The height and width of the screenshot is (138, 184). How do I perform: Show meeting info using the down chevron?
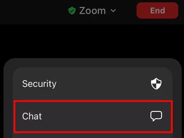coord(113,11)
